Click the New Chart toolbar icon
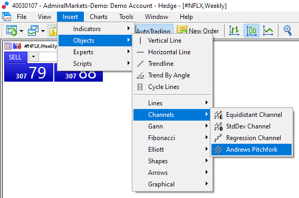Screen dimensions: 299x198 [12, 31]
